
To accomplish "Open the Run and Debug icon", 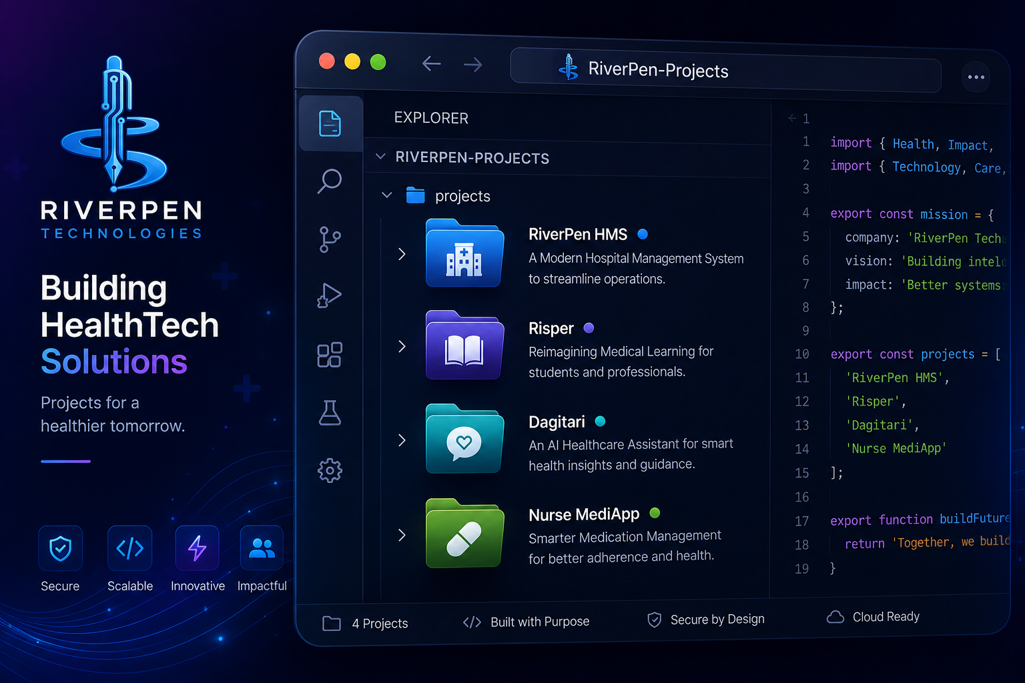I will [330, 295].
